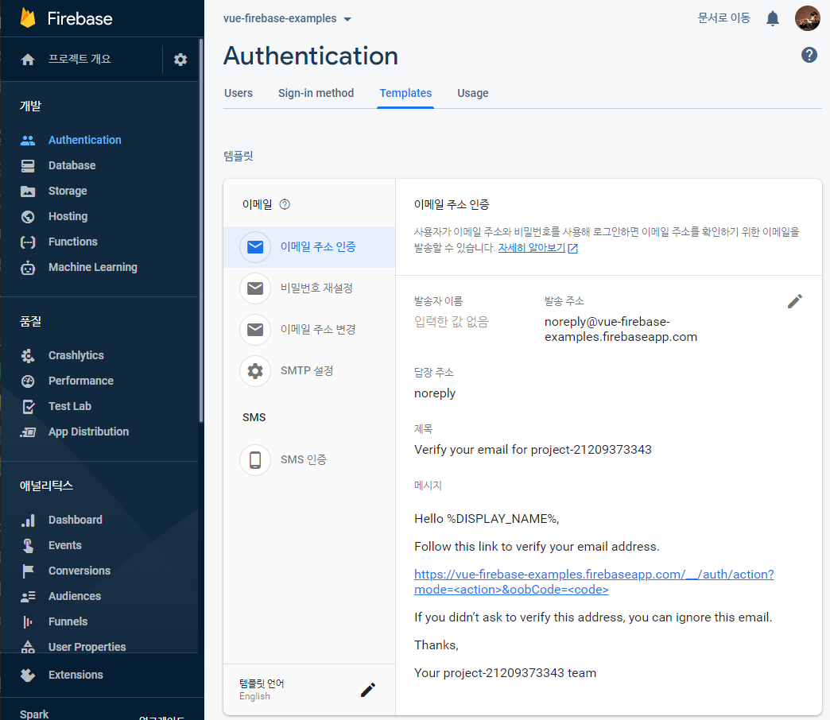Click the Database icon in sidebar
830x720 pixels.
[x=28, y=165]
